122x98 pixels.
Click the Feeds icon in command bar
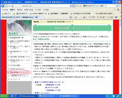click(76, 17)
